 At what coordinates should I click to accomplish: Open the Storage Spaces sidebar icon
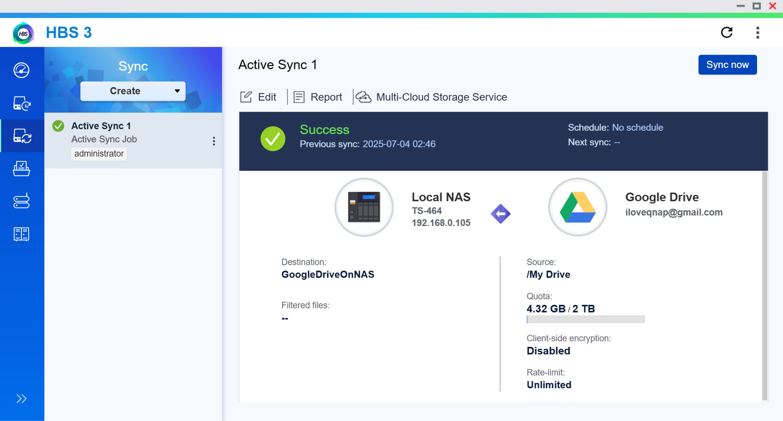[x=21, y=201]
